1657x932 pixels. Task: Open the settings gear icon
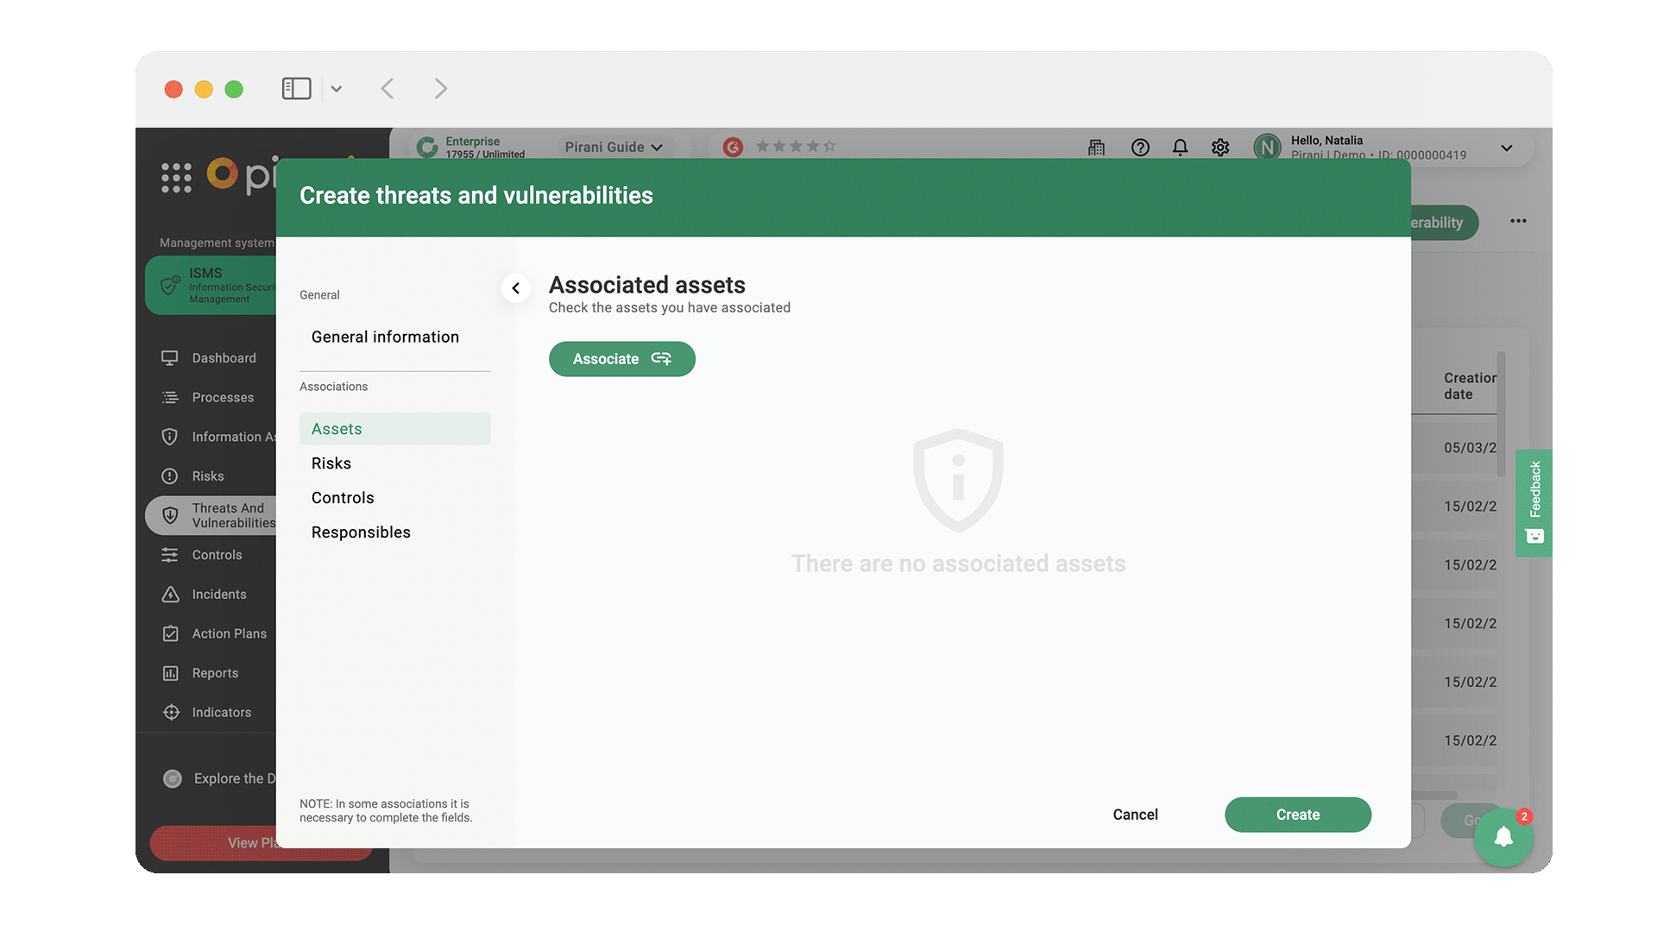[x=1219, y=148]
